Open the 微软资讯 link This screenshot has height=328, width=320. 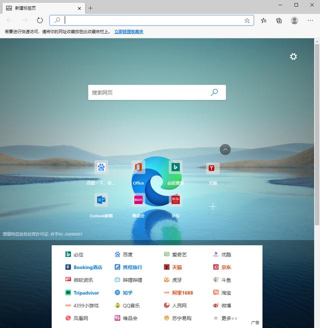[x=79, y=280]
